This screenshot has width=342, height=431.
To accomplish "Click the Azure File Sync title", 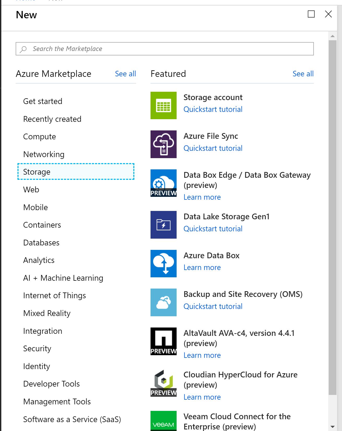I will pyautogui.click(x=211, y=136).
